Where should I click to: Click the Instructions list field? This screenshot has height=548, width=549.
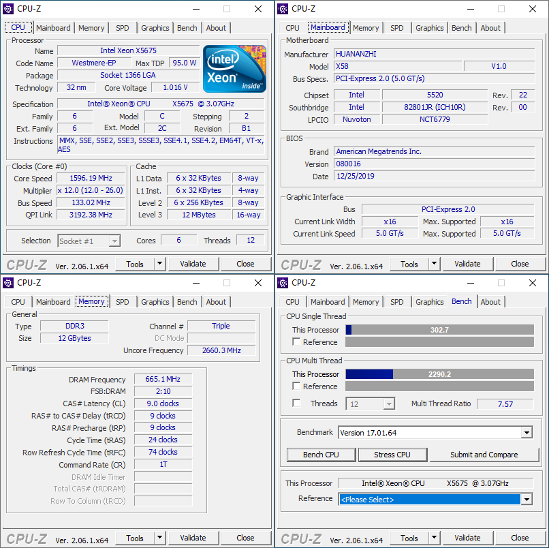(161, 144)
